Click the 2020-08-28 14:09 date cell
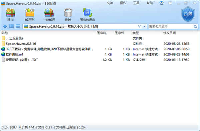The width and height of the screenshot is (200, 131). click(x=176, y=55)
